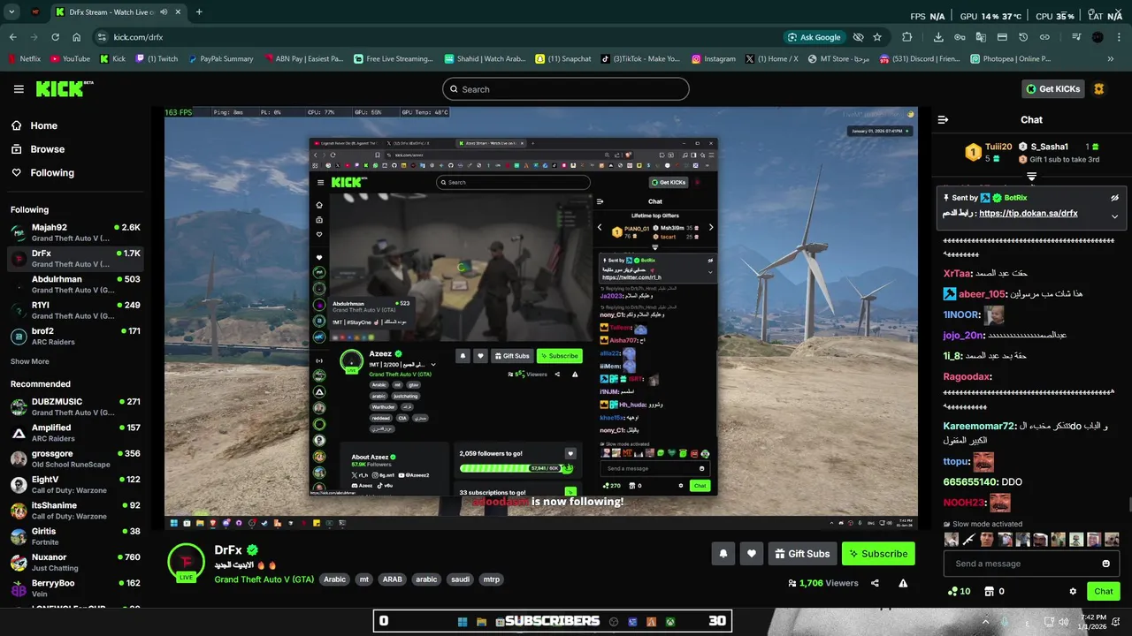
Task: Click the Get KICKs button
Action: [1052, 89]
